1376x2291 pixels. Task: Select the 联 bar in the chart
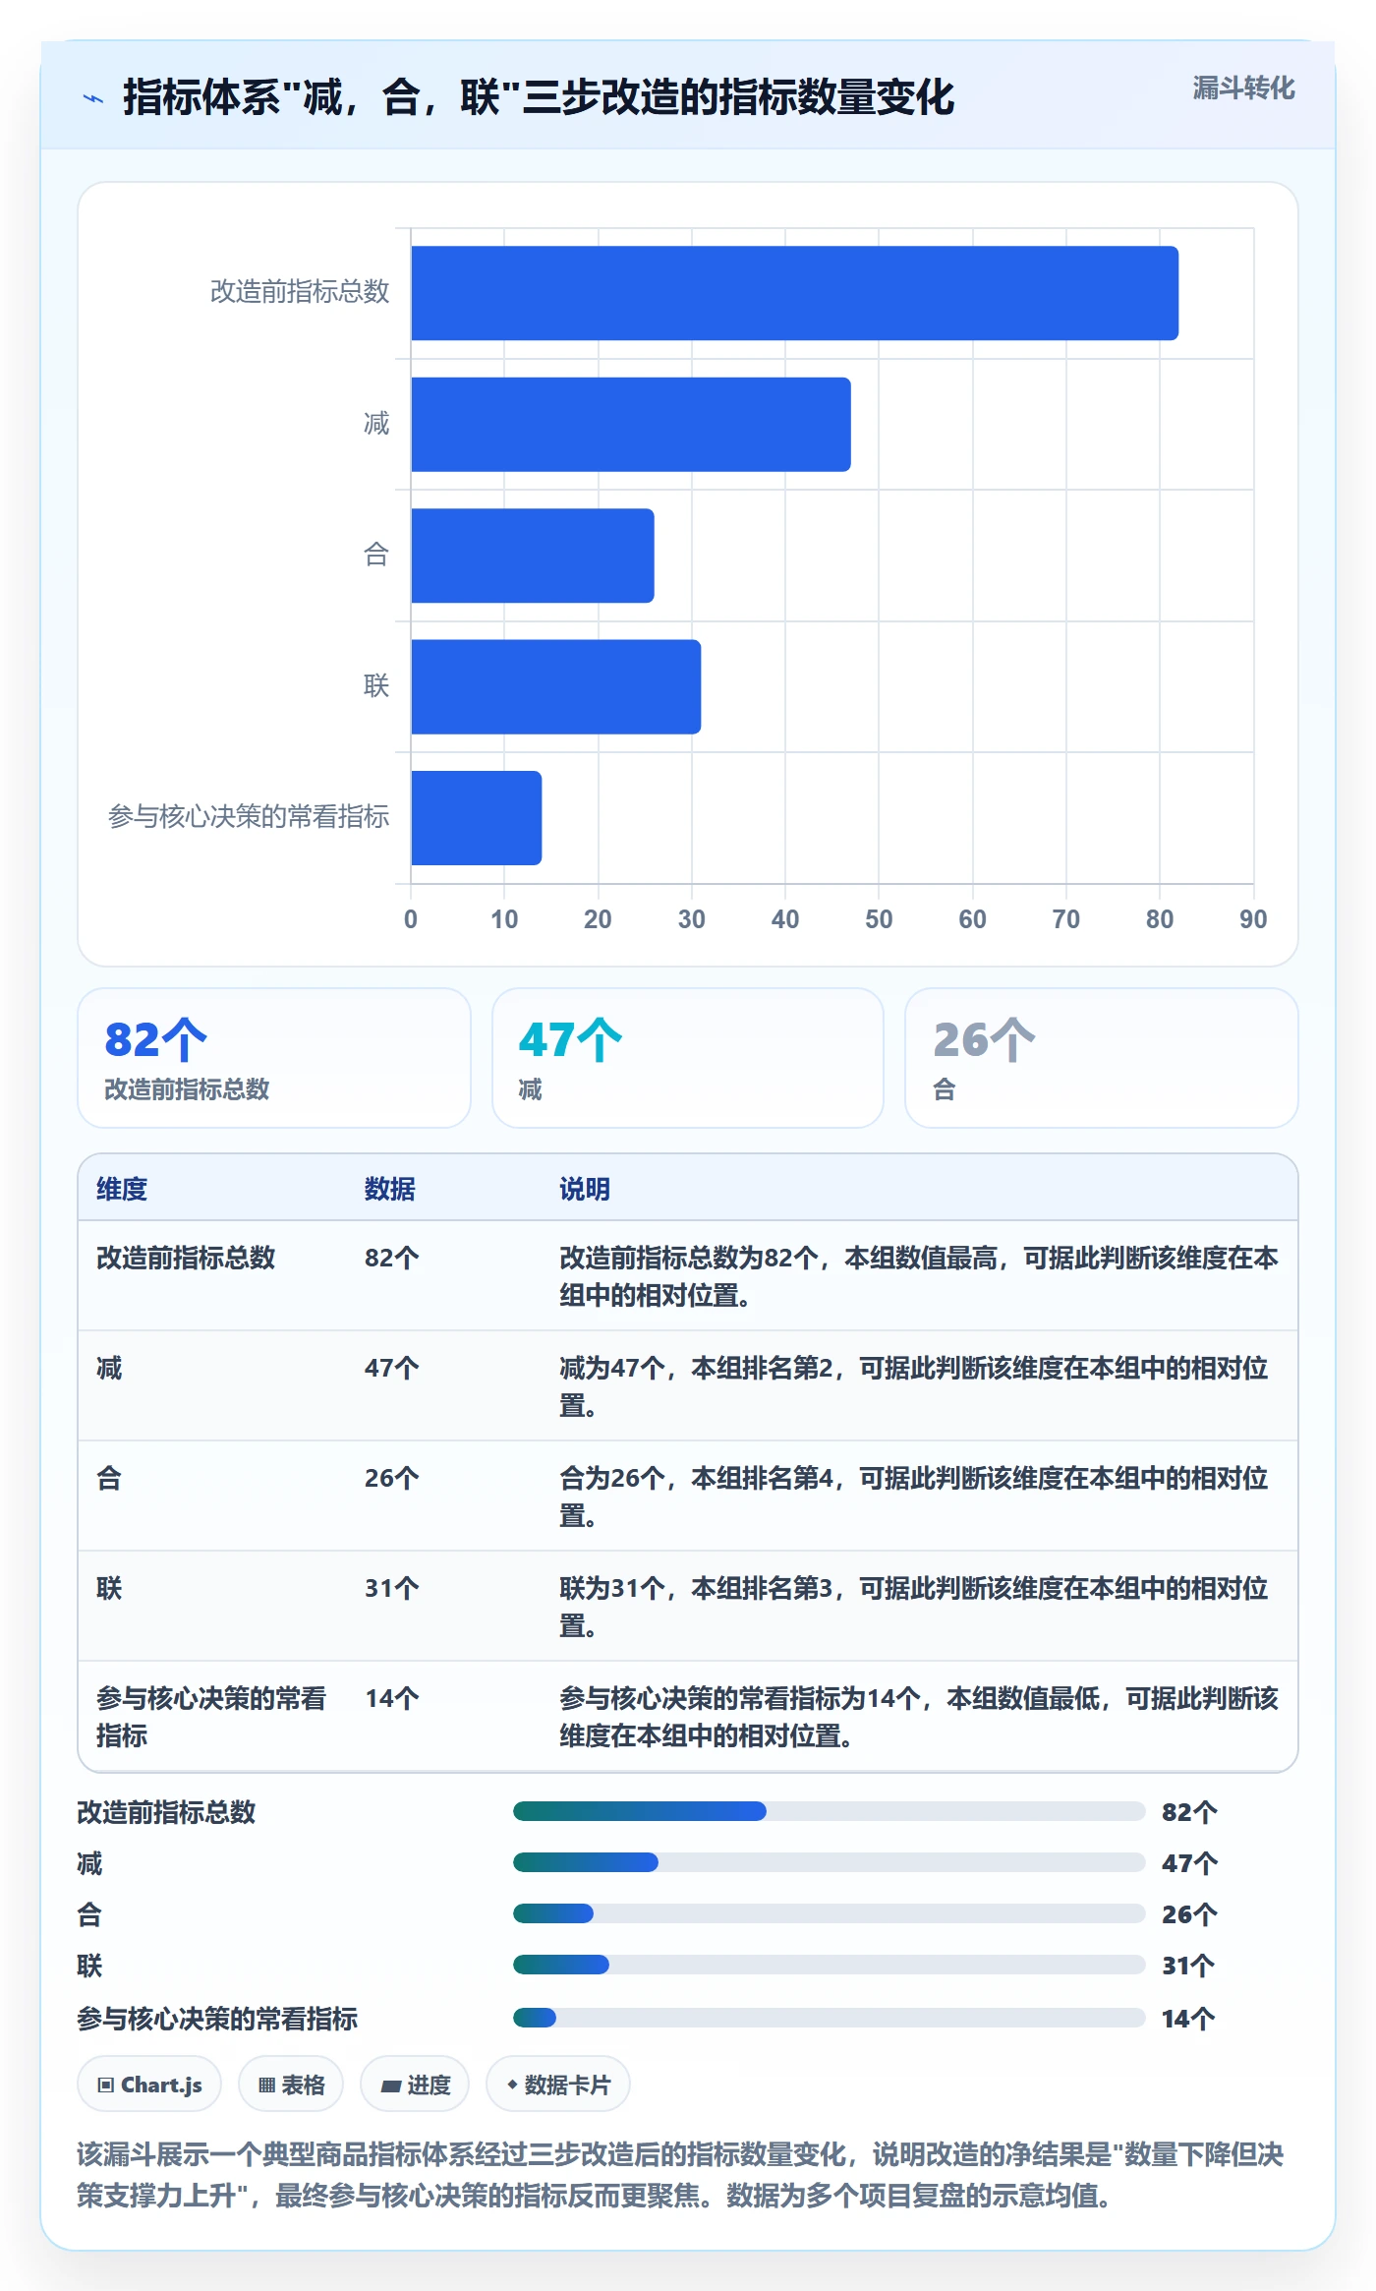point(556,686)
